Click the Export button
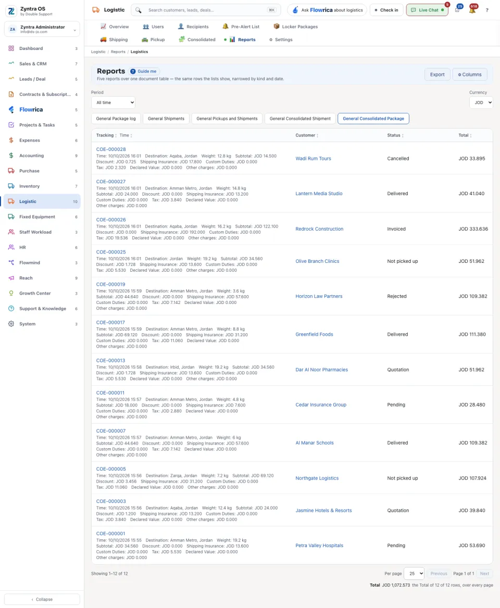Image resolution: width=500 pixels, height=608 pixels. (437, 74)
